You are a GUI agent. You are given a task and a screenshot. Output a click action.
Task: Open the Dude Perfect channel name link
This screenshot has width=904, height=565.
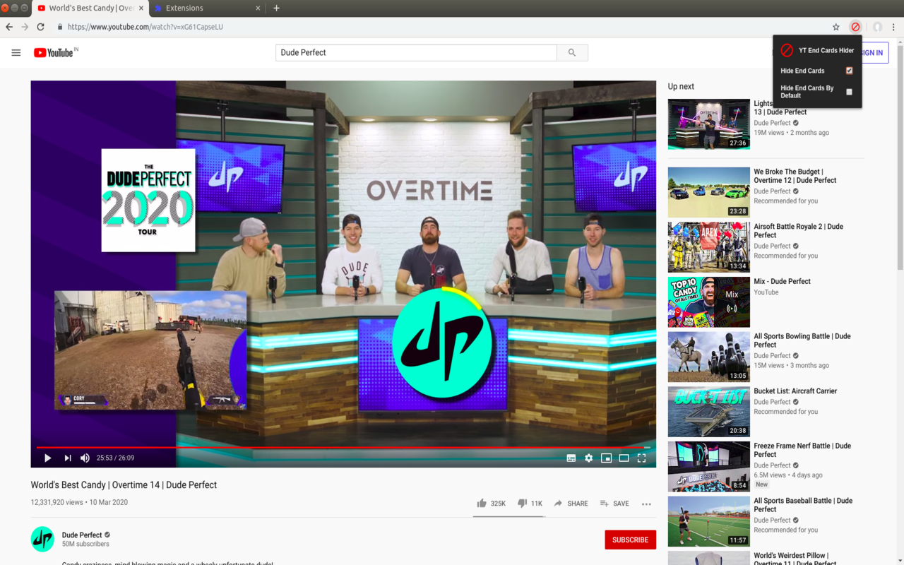coord(82,535)
